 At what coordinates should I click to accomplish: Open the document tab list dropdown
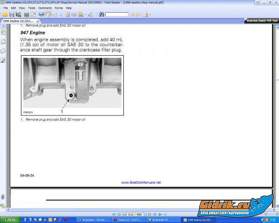point(242,21)
